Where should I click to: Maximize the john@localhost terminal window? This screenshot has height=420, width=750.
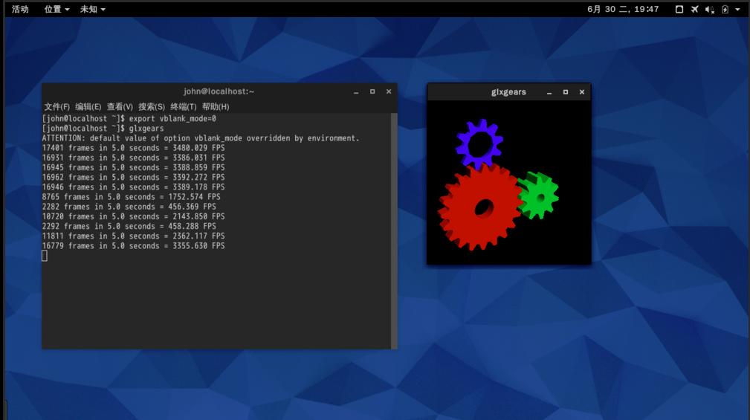(372, 91)
